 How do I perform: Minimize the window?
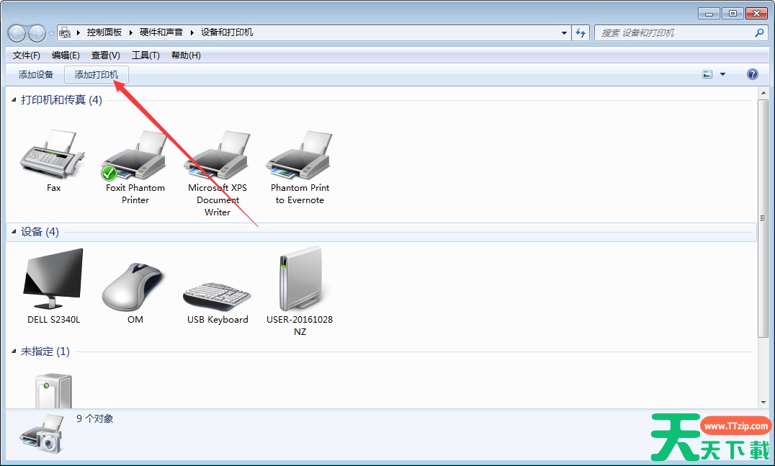[709, 14]
